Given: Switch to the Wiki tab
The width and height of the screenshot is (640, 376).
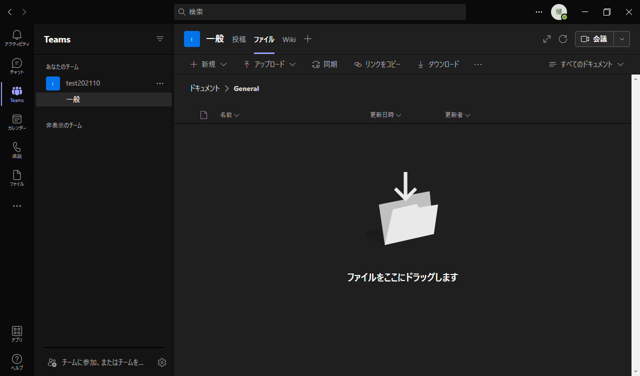Looking at the screenshot, I should point(289,39).
